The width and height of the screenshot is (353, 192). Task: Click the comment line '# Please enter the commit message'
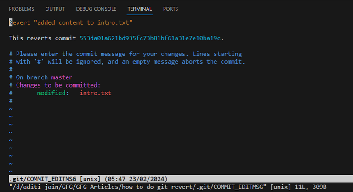tap(125, 54)
